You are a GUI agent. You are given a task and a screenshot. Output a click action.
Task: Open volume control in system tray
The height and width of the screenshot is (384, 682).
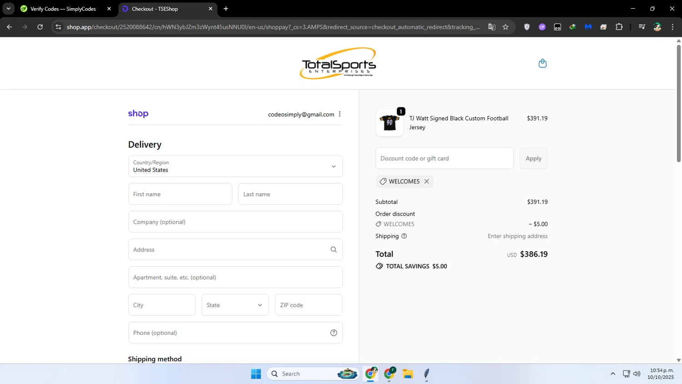coord(637,374)
